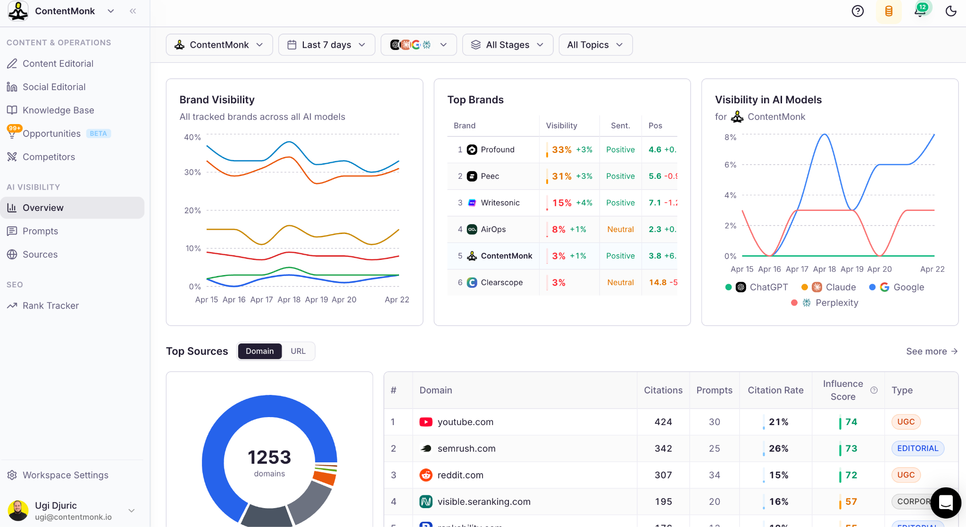Open the All Stages dropdown
Screen dimensions: 966x527
[x=508, y=45]
